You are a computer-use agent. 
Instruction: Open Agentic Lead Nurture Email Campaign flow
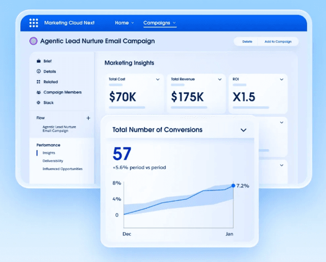[59, 129]
